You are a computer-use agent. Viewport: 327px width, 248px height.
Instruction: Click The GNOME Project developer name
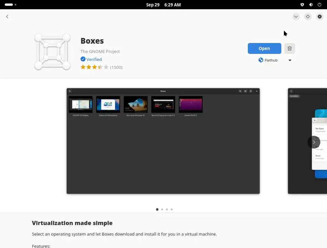point(100,51)
